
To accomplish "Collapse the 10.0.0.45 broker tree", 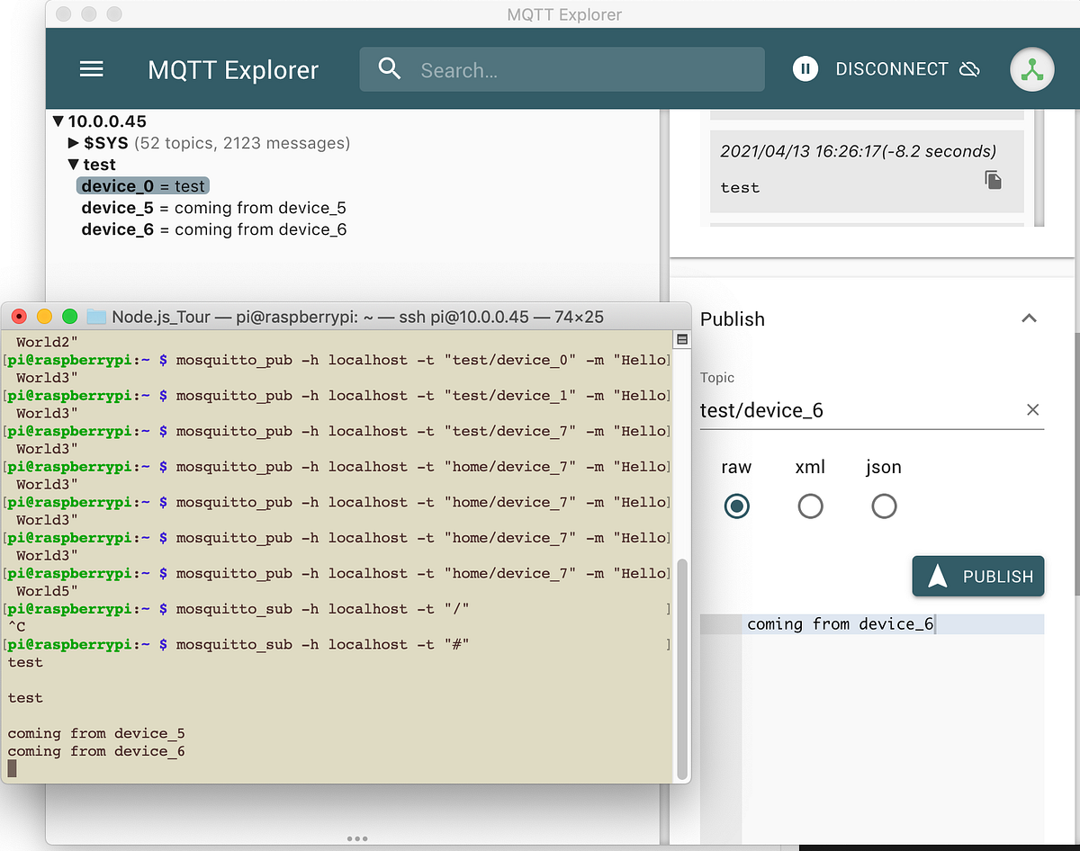I will pyautogui.click(x=58, y=121).
